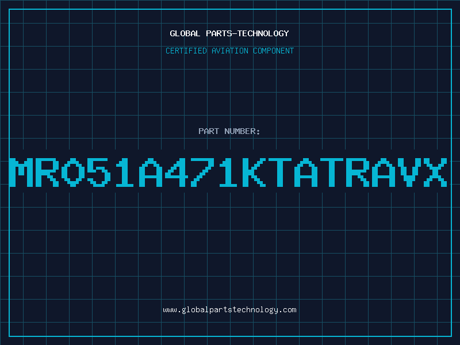Select the CERTIFIED AVIATION COMPONENT subtitle
This screenshot has height=345, width=460.
pyautogui.click(x=229, y=51)
